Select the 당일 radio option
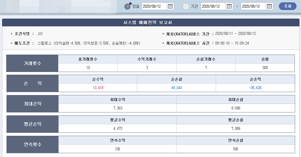This screenshot has height=157, width=301. [x=128, y=6]
